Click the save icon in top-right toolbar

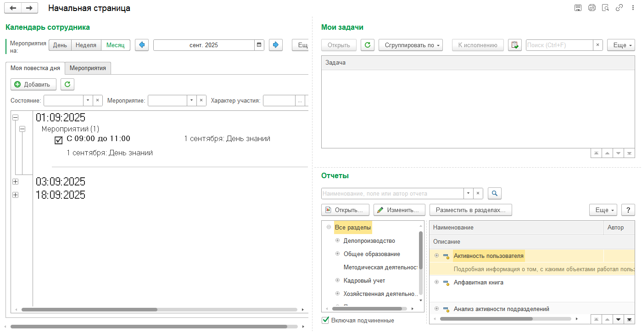578,8
